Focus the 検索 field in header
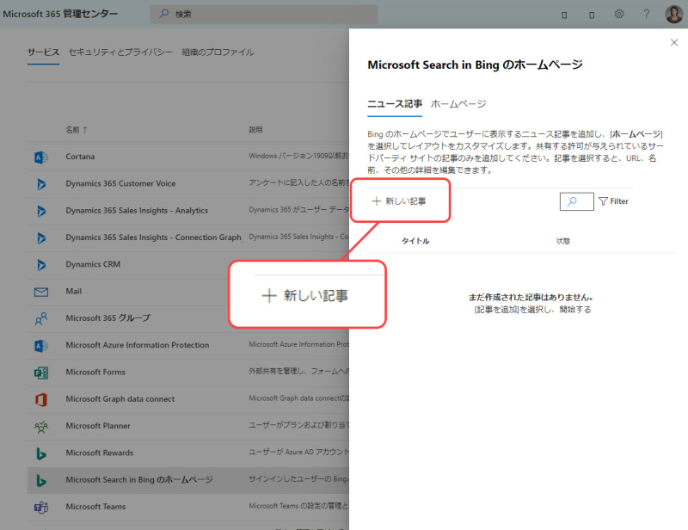 click(264, 14)
